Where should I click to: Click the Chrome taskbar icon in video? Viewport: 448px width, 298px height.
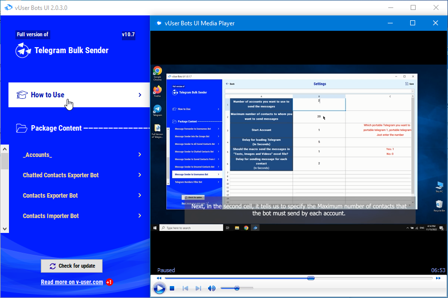(246, 228)
